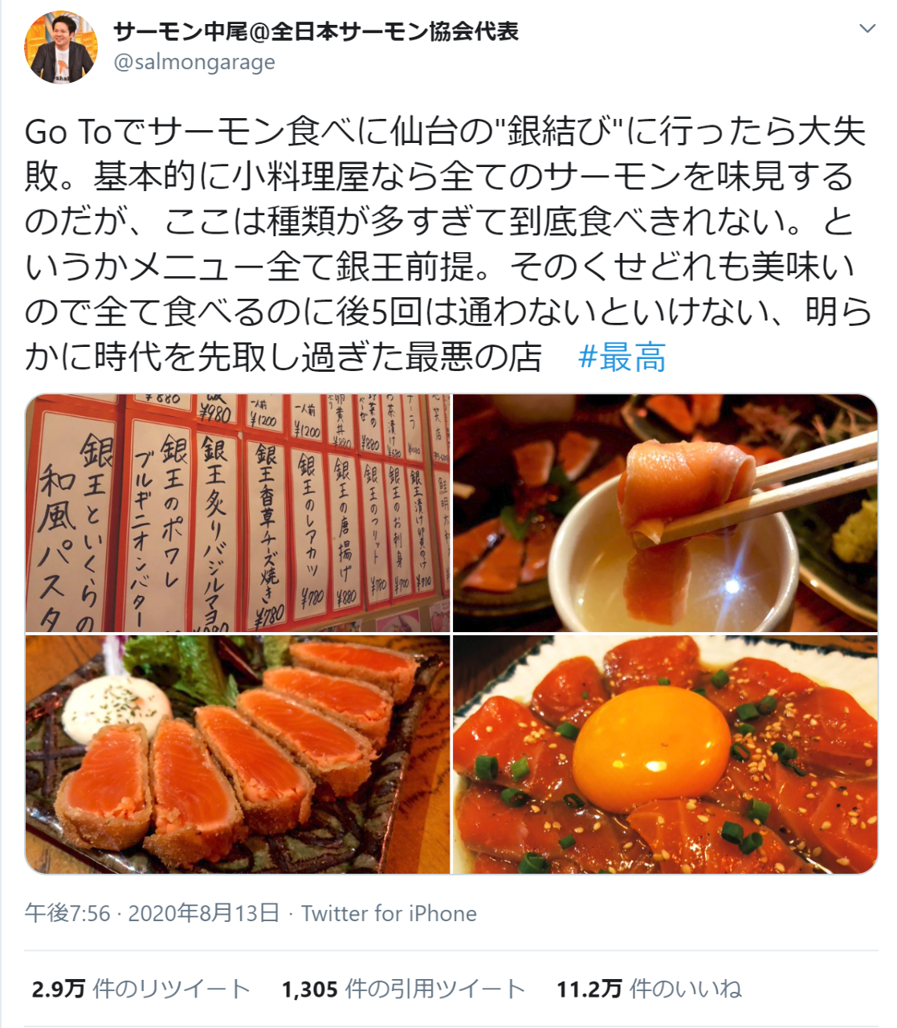Open the 件の引用ツイート list label
Screen dimensions: 897x1028
click(x=435, y=989)
